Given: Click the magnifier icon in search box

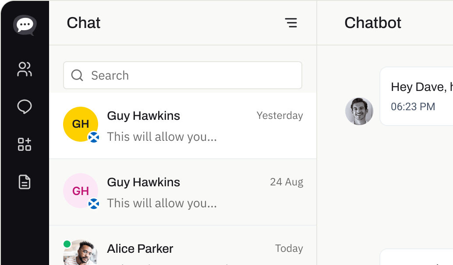Looking at the screenshot, I should click(x=77, y=75).
